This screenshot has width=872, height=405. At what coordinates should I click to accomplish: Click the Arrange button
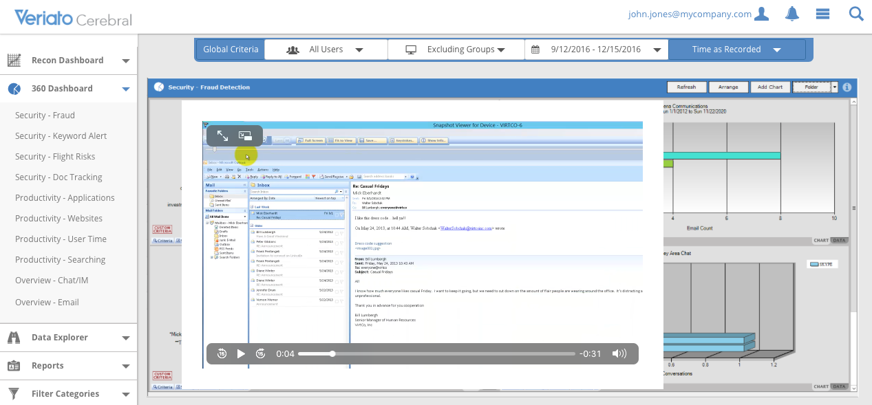pyautogui.click(x=728, y=87)
